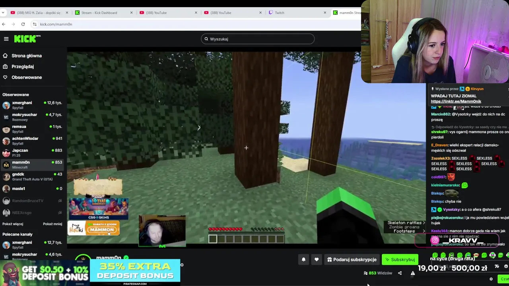Open remsua channel in sidebar

(33, 129)
